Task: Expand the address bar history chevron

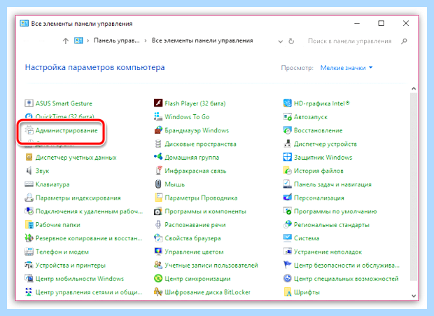Action: click(281, 41)
